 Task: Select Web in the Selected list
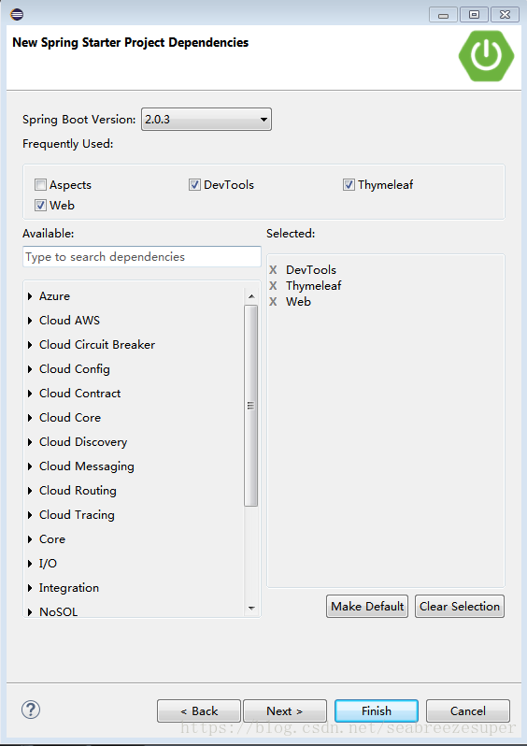pos(298,301)
